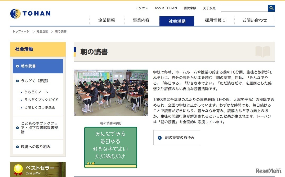Expand the うちどくコラボ企画 sub-item triangle

(21, 108)
